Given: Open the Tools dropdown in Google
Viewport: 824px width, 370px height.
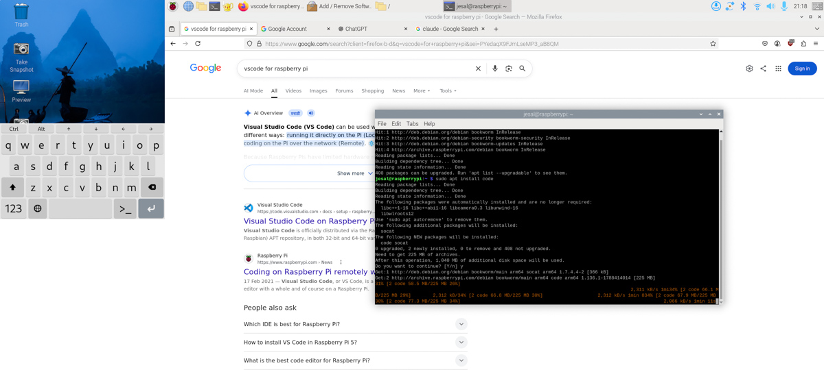Looking at the screenshot, I should click(x=448, y=90).
